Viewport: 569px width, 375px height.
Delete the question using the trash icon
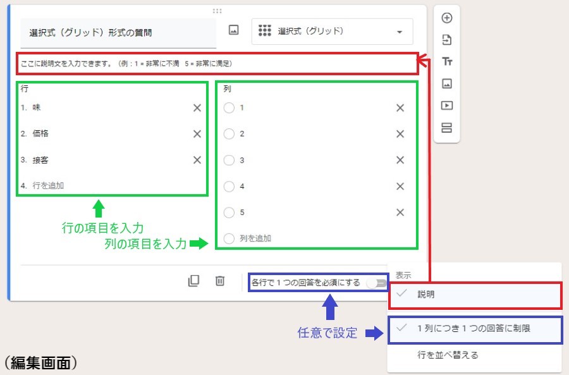[220, 281]
